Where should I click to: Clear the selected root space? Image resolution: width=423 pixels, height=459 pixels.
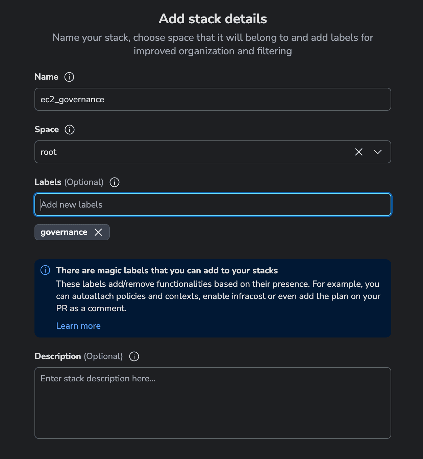pos(359,152)
